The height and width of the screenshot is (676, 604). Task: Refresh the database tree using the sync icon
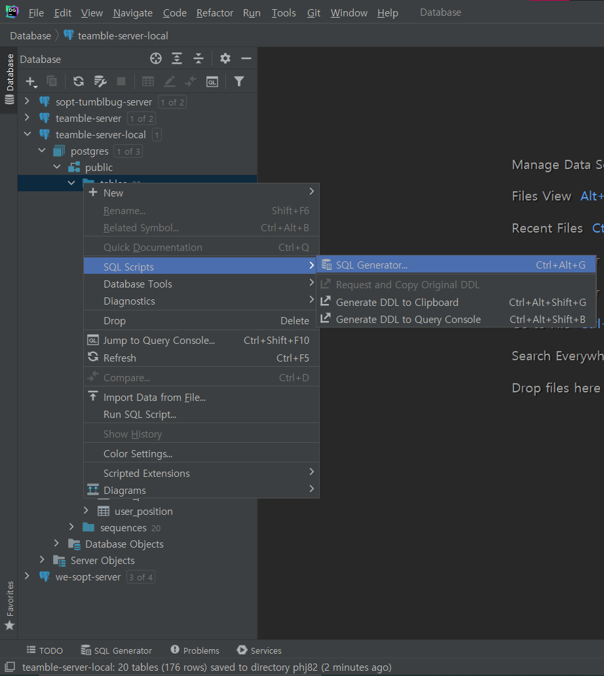click(78, 81)
